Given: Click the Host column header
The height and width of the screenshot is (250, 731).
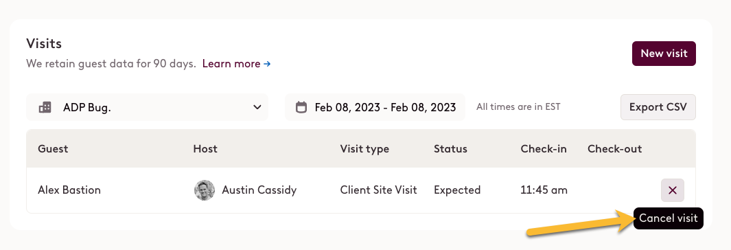Looking at the screenshot, I should [205, 149].
